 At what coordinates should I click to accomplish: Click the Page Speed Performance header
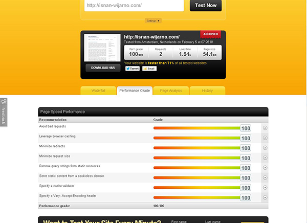tap(153, 112)
